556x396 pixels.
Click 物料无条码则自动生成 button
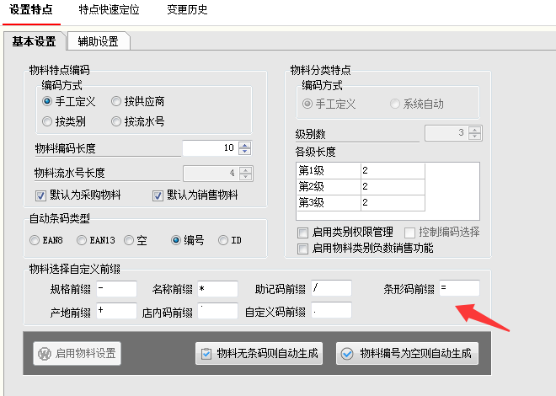(259, 354)
